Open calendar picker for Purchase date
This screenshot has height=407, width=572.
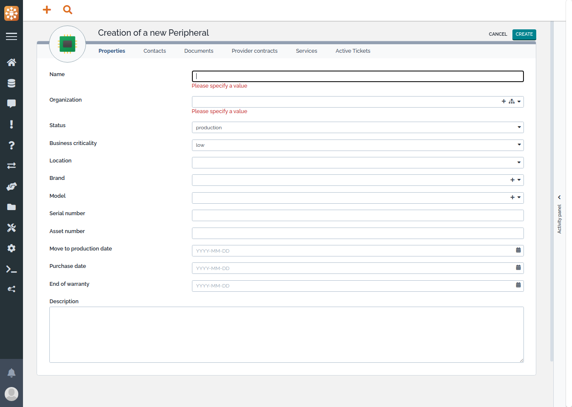518,268
